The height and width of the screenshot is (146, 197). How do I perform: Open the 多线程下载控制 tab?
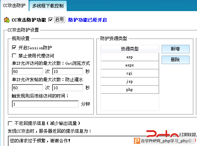click(48, 6)
